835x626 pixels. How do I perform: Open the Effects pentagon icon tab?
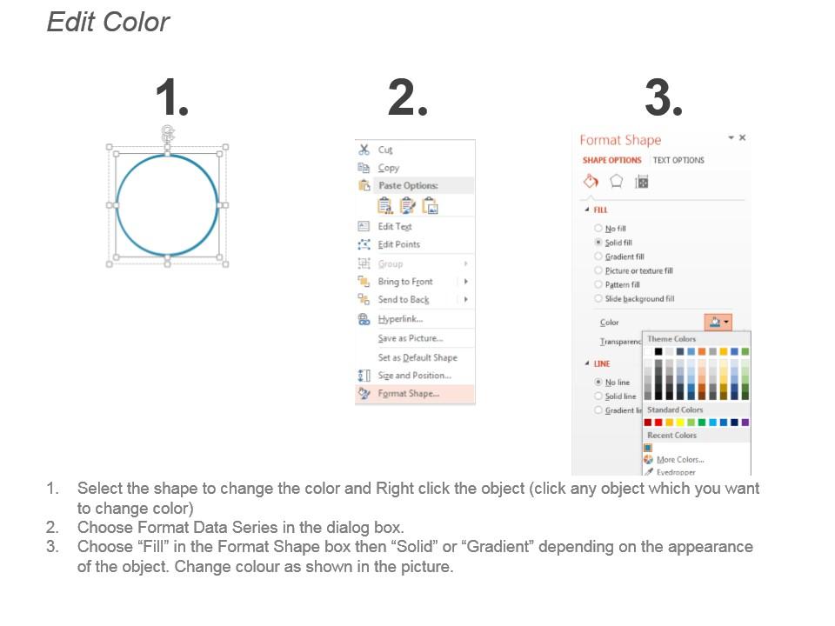pyautogui.click(x=616, y=182)
